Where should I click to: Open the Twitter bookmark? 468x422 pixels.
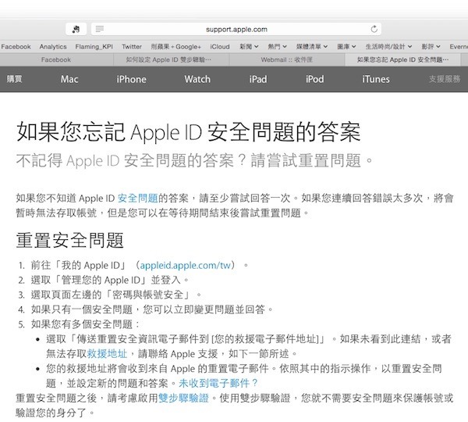click(131, 47)
